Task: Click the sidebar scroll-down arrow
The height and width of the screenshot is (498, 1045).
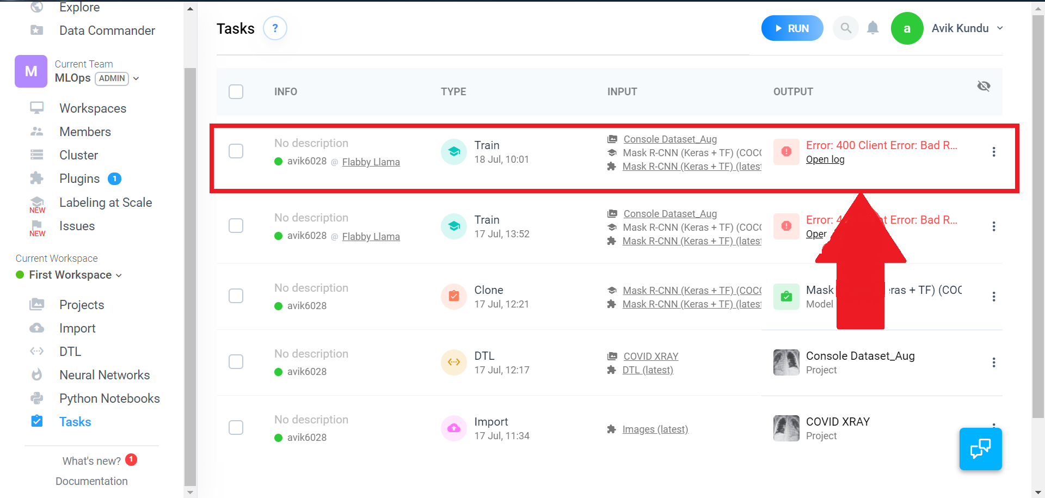Action: pos(190,493)
